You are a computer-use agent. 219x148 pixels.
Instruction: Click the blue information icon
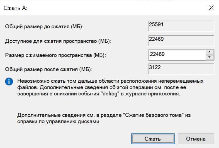pyautogui.click(x=9, y=82)
